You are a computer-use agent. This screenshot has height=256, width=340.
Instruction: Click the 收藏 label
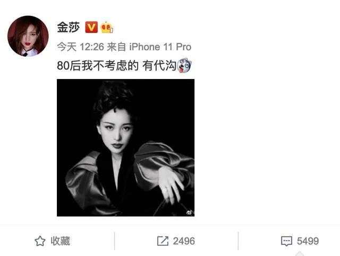point(61,241)
